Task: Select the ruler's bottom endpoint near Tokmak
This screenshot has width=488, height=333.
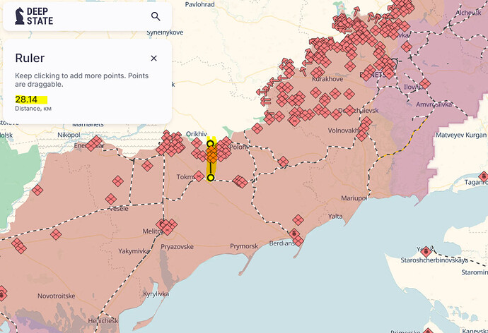Action: 210,178
